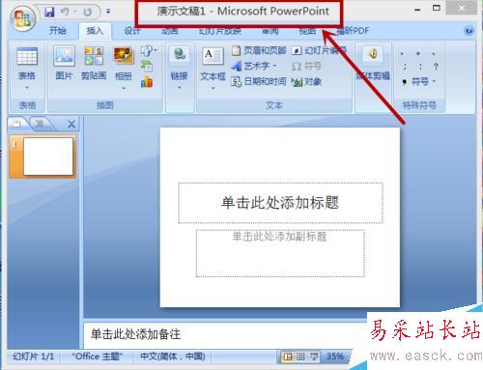The height and width of the screenshot is (370, 483).
Task: Switch to Normal view in status bar
Action: (288, 356)
